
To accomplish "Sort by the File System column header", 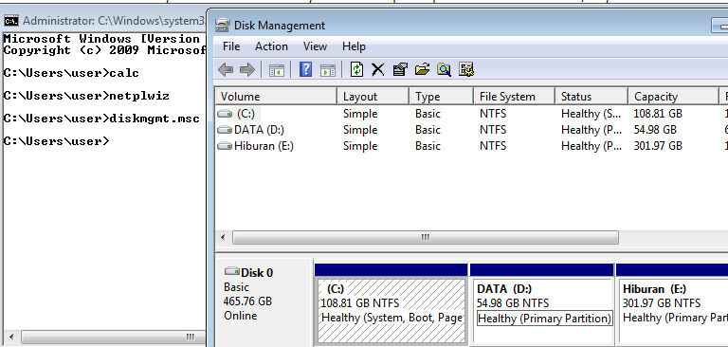I will [515, 97].
